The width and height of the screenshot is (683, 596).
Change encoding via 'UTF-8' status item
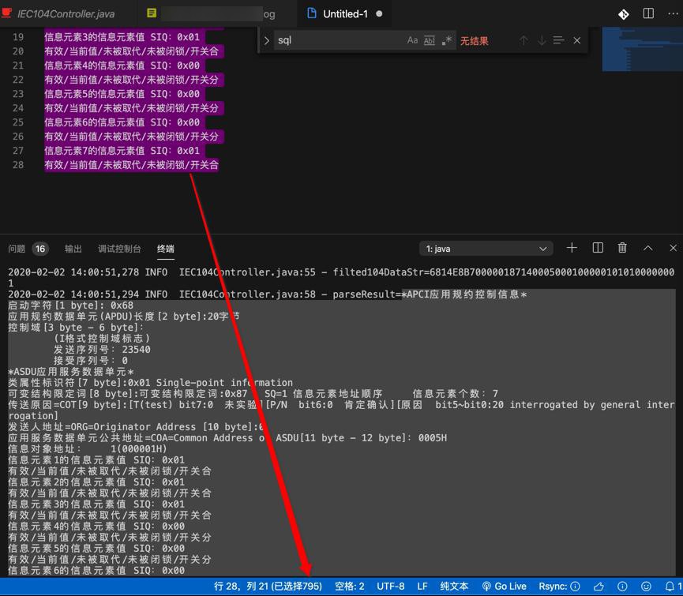pos(390,587)
